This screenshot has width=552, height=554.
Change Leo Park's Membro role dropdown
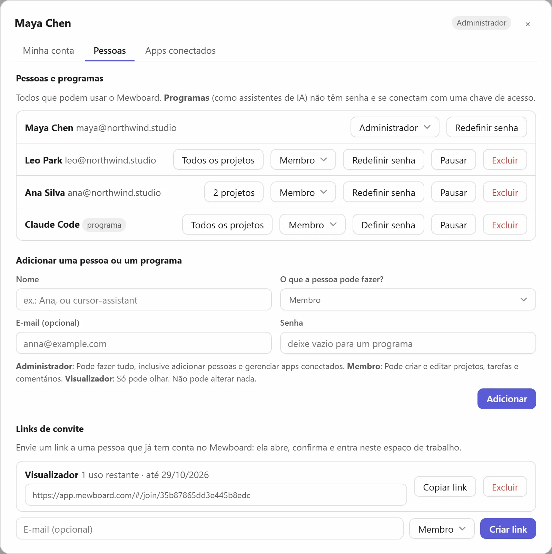click(303, 160)
